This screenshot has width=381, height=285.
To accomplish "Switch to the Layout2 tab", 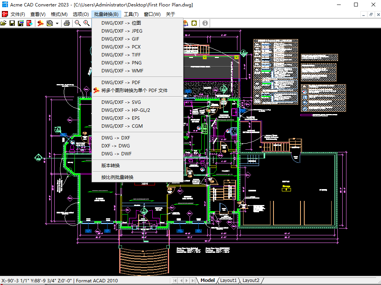I will [251, 280].
